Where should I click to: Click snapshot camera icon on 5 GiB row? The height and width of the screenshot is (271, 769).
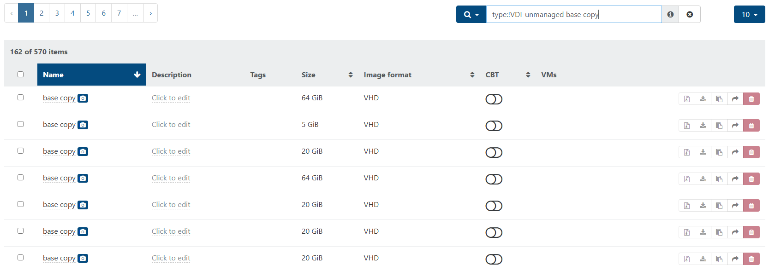(83, 125)
